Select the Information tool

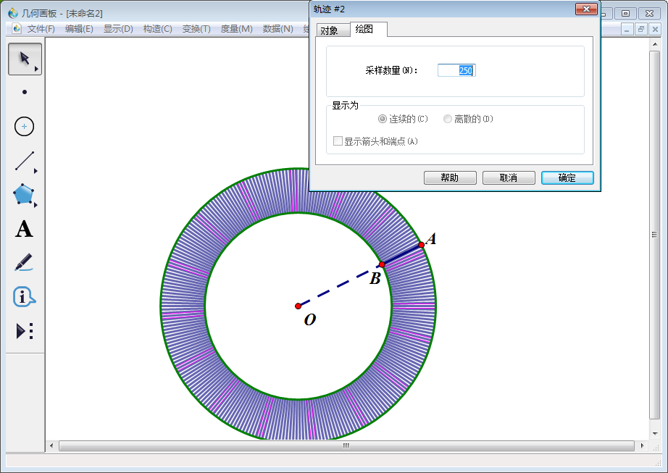25,297
